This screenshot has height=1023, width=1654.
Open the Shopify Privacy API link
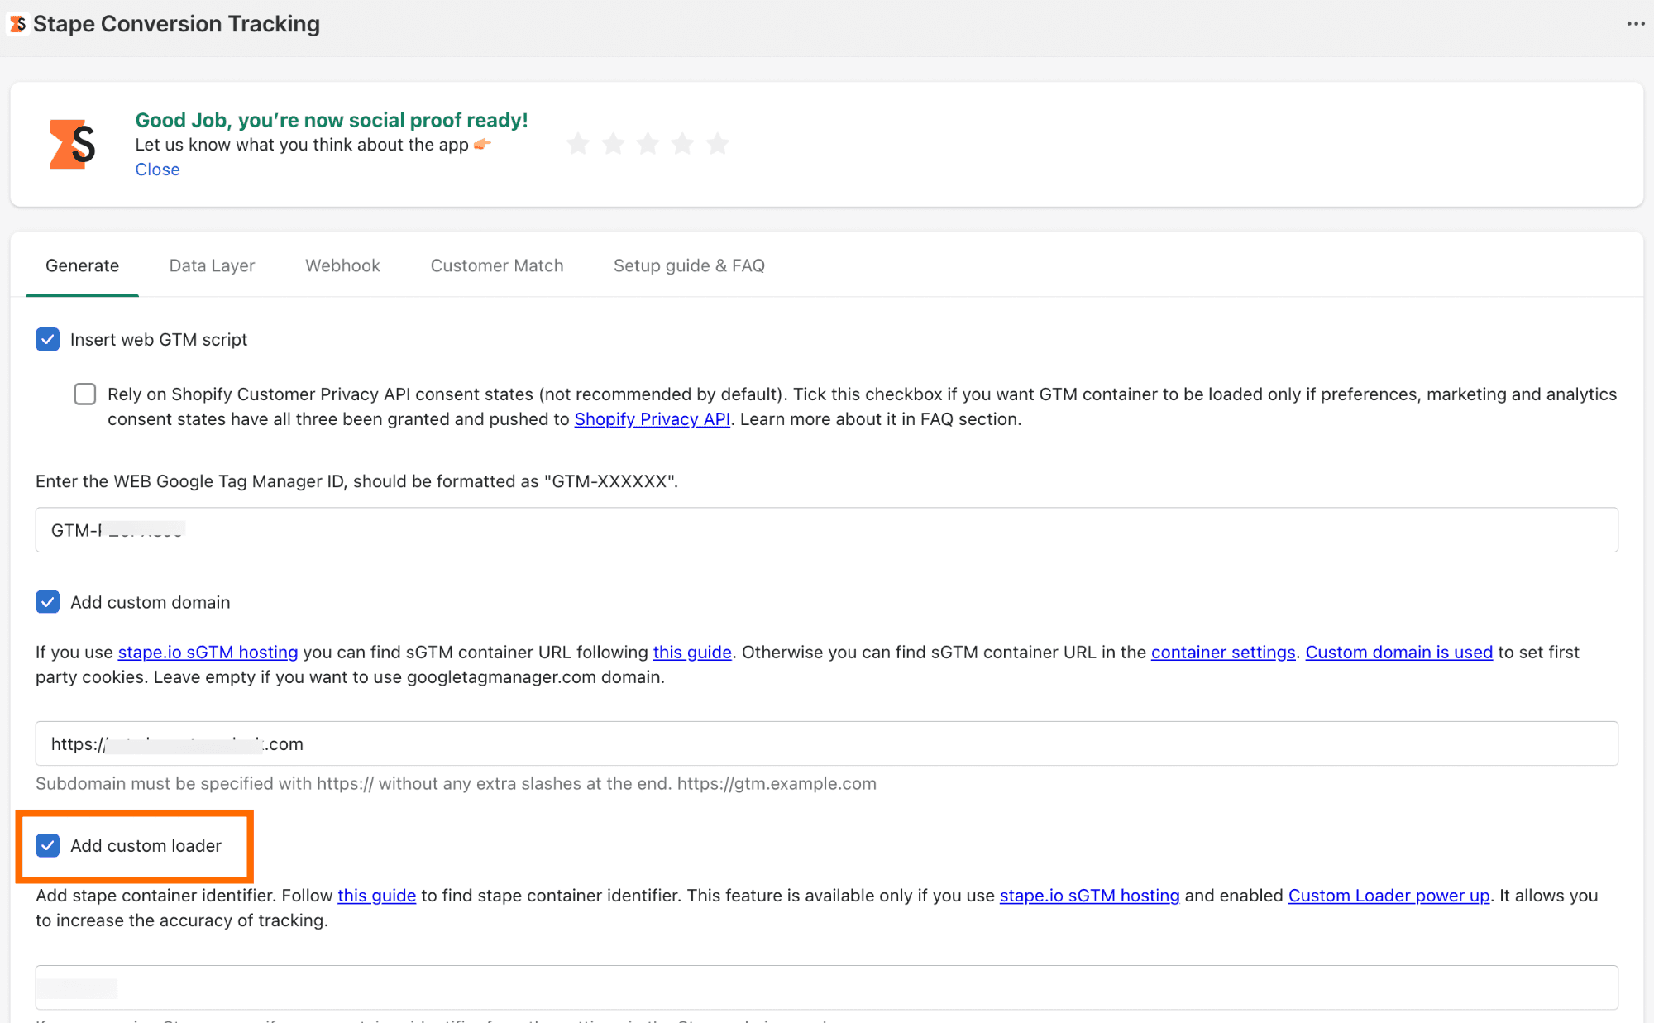point(652,419)
